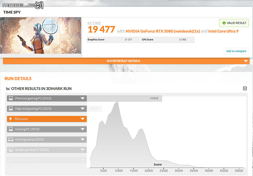Expand the This score row arrow
This screenshot has height=176, width=253.
click(82, 119)
